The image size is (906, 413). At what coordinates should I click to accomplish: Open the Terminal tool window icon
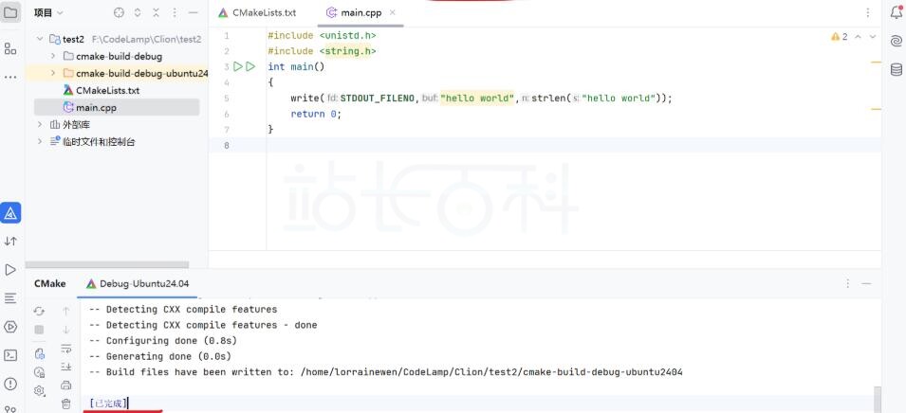(x=10, y=355)
